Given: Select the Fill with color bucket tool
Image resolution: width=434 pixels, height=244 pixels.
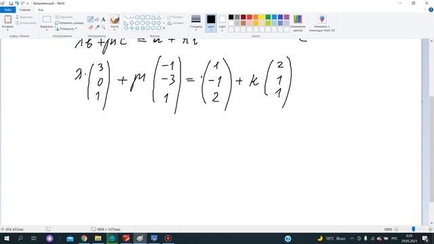Looking at the screenshot, I should coord(97,20).
